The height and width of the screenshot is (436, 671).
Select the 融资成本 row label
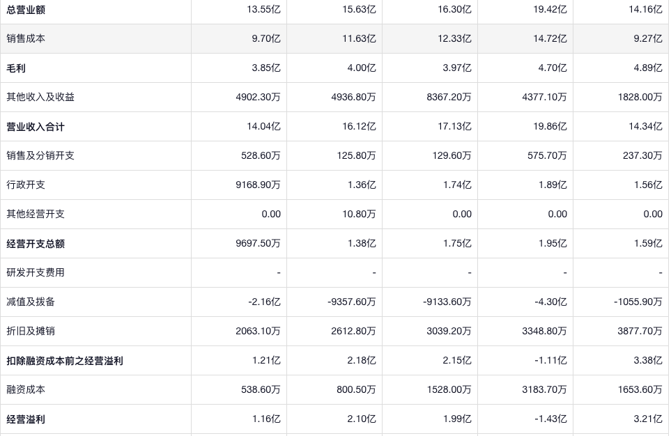tap(26, 390)
